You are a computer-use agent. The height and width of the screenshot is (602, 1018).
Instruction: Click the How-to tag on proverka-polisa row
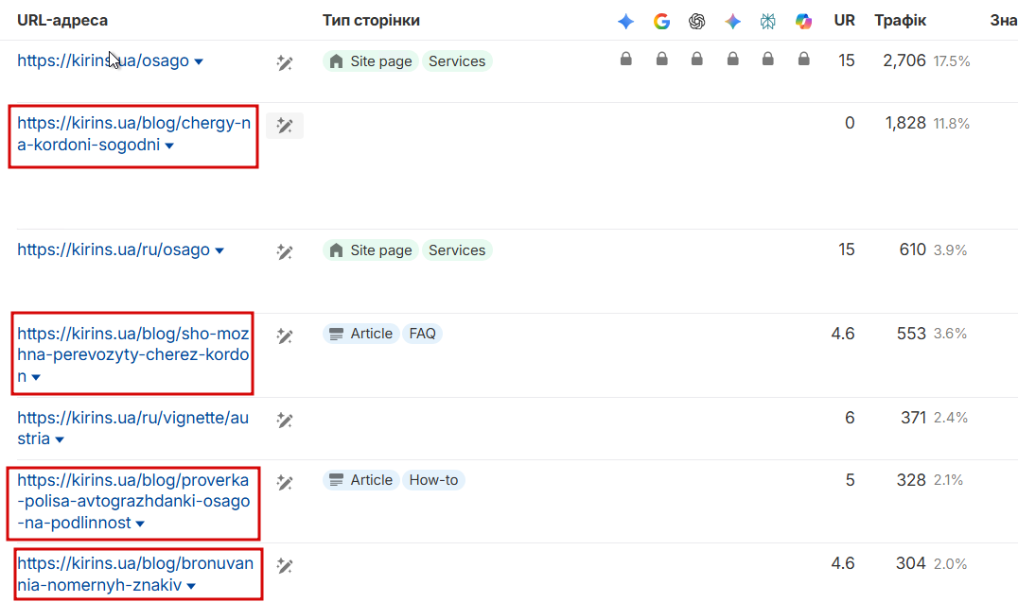433,480
